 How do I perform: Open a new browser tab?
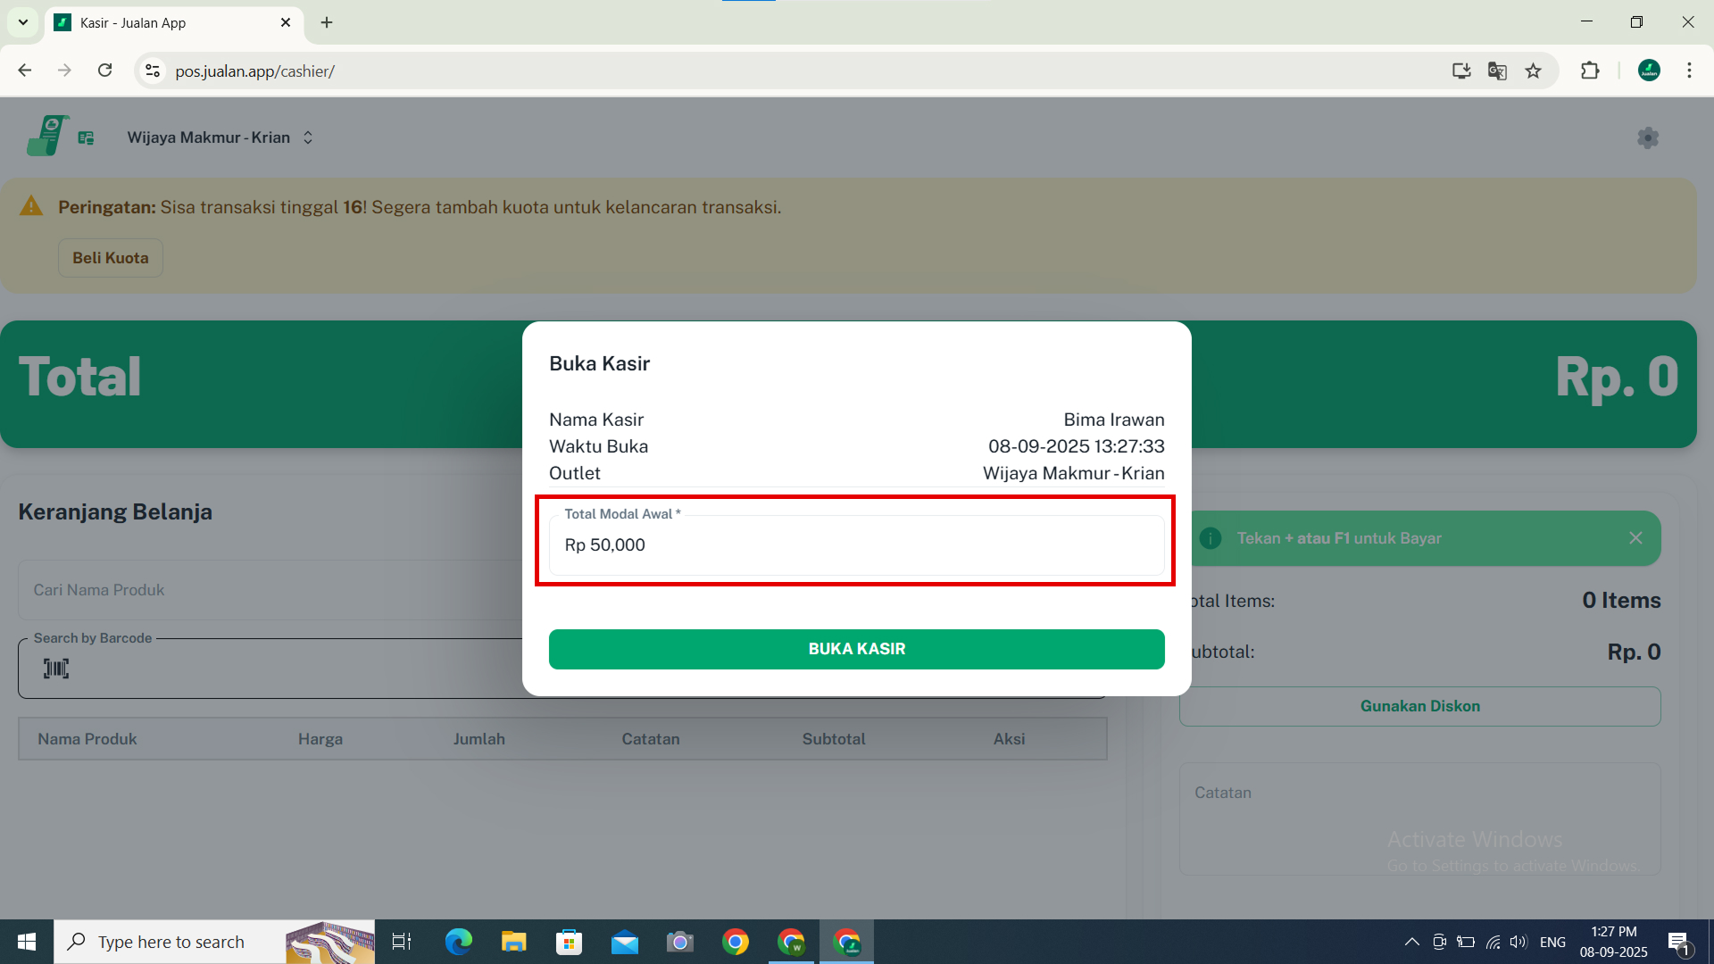click(327, 22)
